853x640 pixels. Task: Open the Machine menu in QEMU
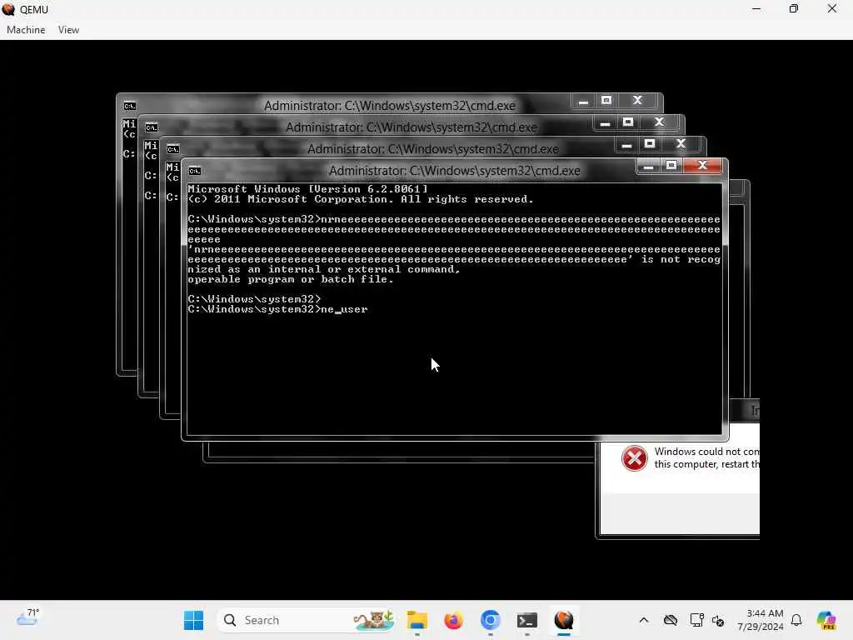coord(26,30)
